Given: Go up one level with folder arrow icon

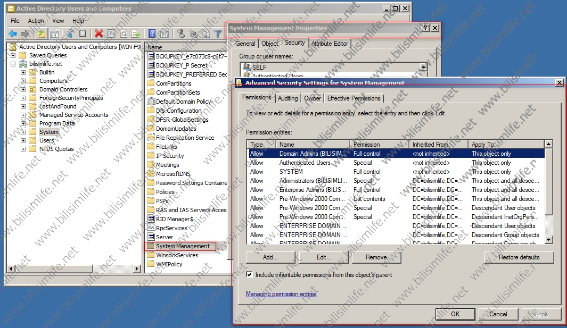Looking at the screenshot, I should pos(42,34).
